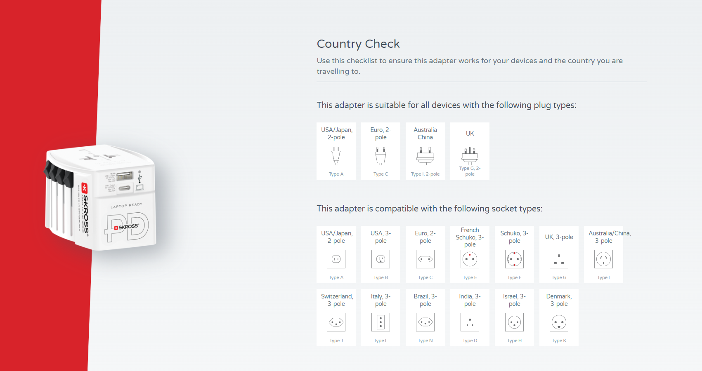This screenshot has width=702, height=371.
Task: Select the USA/Japan Type A socket icon
Action: click(x=336, y=259)
